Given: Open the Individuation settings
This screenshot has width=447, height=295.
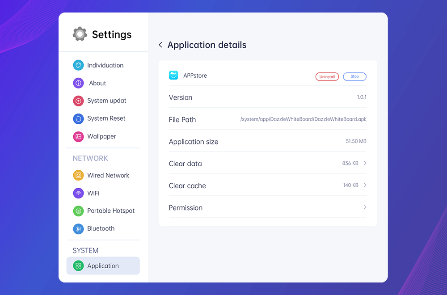Looking at the screenshot, I should pyautogui.click(x=105, y=65).
